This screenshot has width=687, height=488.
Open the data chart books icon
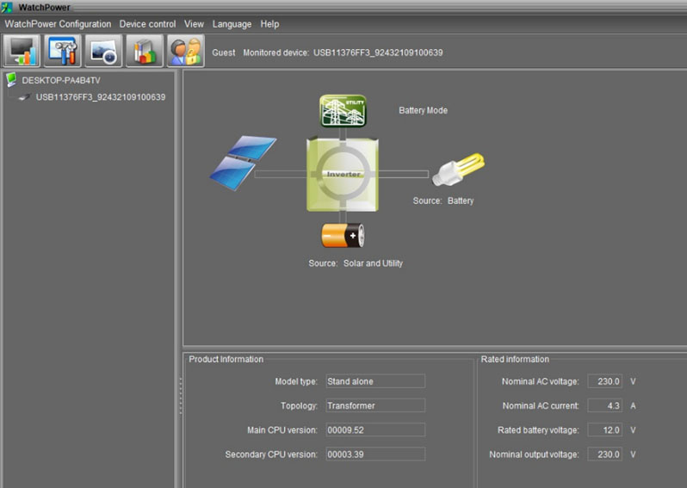click(x=144, y=52)
